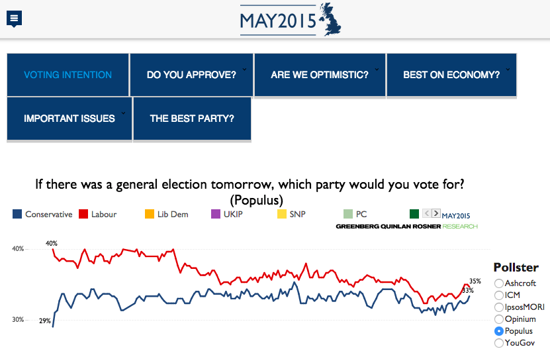This screenshot has height=353, width=550.
Task: Go to The Best Party? tab
Action: (x=192, y=119)
